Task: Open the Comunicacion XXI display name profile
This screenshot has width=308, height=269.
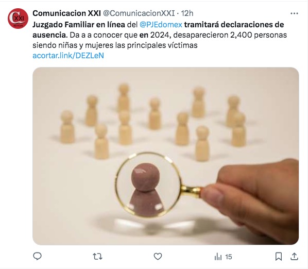Action: tap(66, 13)
